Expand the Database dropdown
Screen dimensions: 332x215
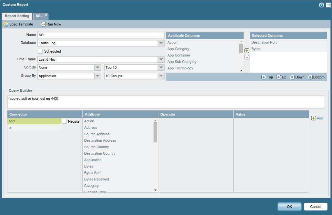161,43
